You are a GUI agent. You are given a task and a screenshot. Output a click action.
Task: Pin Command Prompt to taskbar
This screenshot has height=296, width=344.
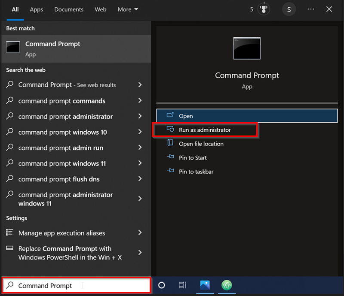click(x=196, y=172)
